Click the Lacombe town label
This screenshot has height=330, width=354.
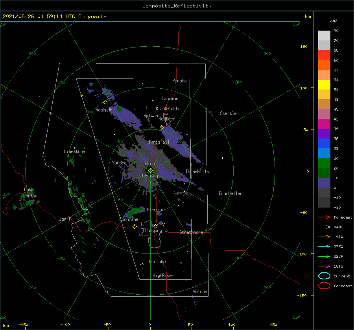(170, 98)
